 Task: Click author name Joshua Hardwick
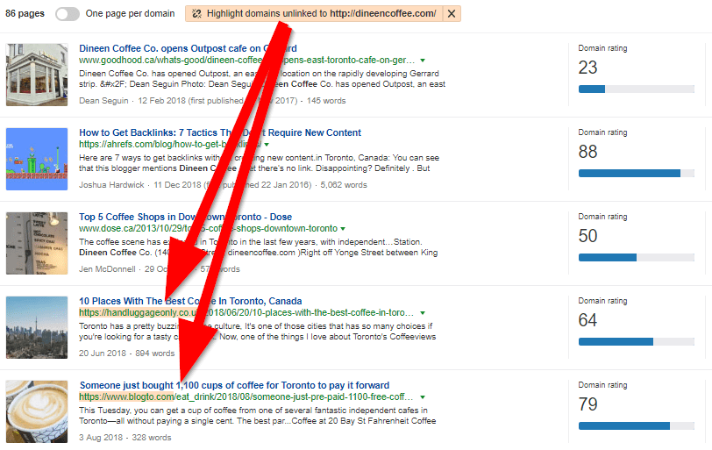pyautogui.click(x=111, y=185)
